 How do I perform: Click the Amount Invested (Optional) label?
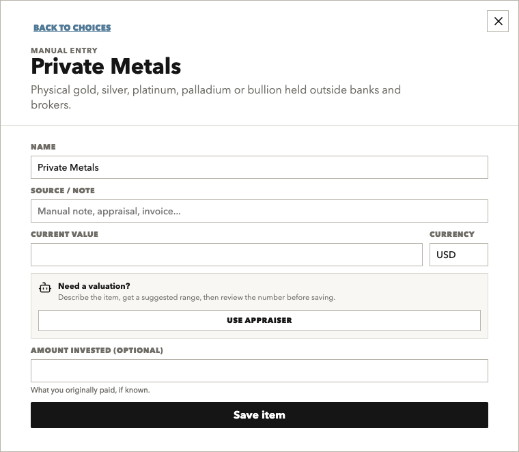point(97,350)
